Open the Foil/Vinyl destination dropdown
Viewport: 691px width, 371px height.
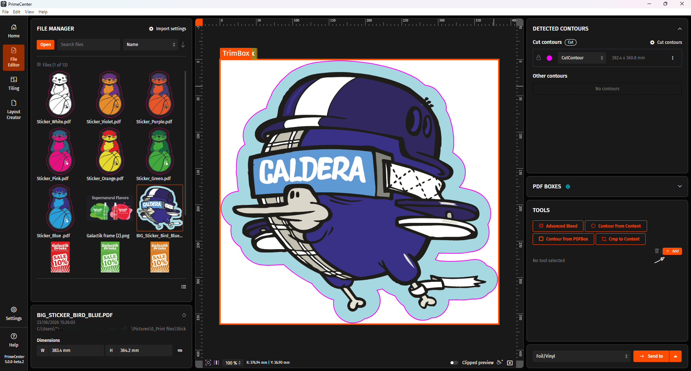tap(582, 356)
